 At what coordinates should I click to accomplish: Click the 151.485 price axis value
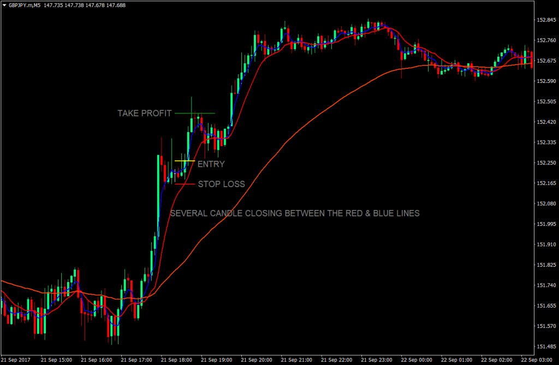(546, 346)
